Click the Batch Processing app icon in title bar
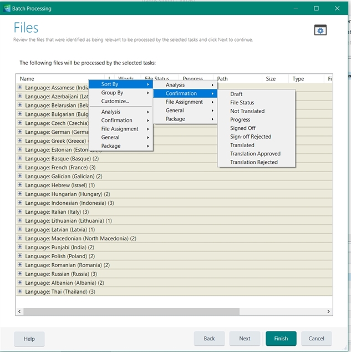 pyautogui.click(x=7, y=8)
